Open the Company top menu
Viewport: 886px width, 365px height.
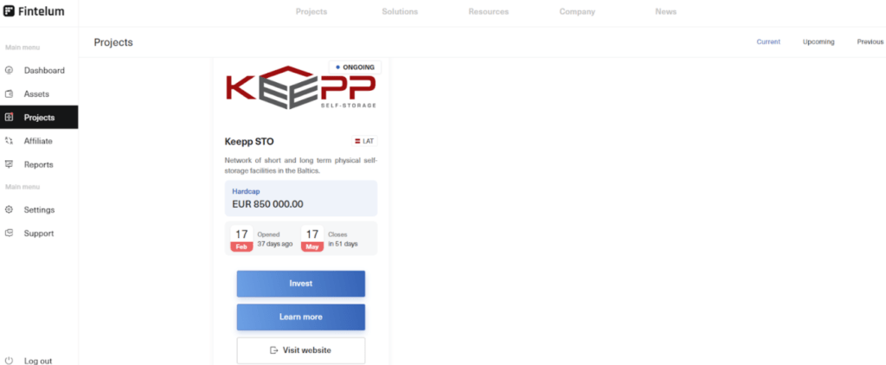click(577, 12)
